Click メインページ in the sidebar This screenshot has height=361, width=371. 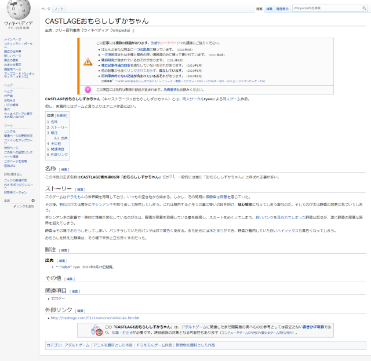point(13,39)
